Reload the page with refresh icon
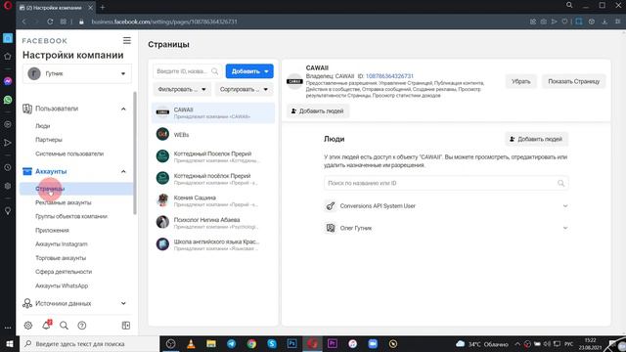The image size is (626, 352). tap(50, 22)
